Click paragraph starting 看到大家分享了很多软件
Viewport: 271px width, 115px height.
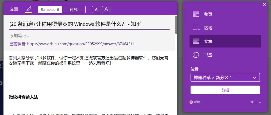coord(89,61)
